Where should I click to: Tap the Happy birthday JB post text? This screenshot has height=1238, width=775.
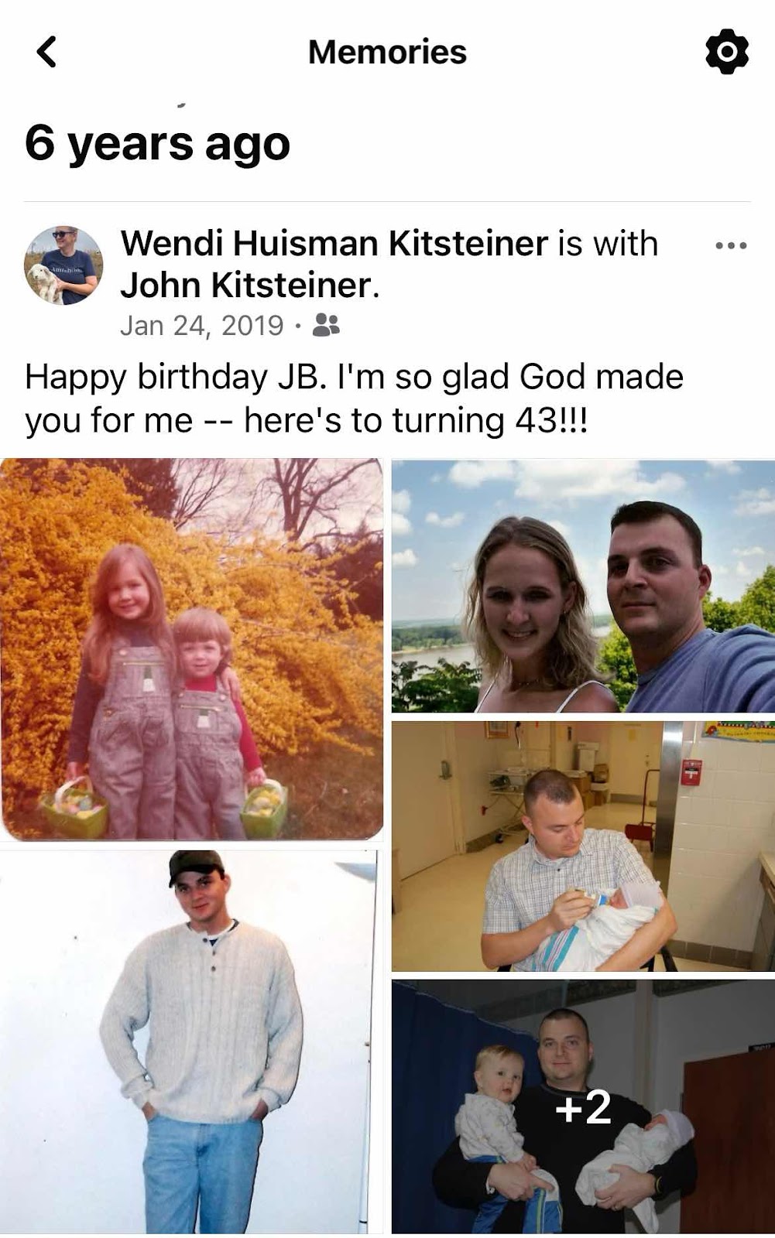point(354,398)
